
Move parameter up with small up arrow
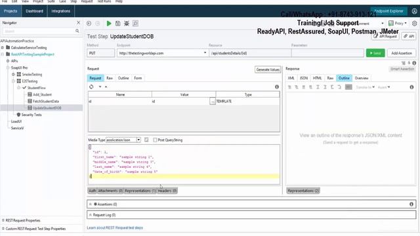coord(106,87)
